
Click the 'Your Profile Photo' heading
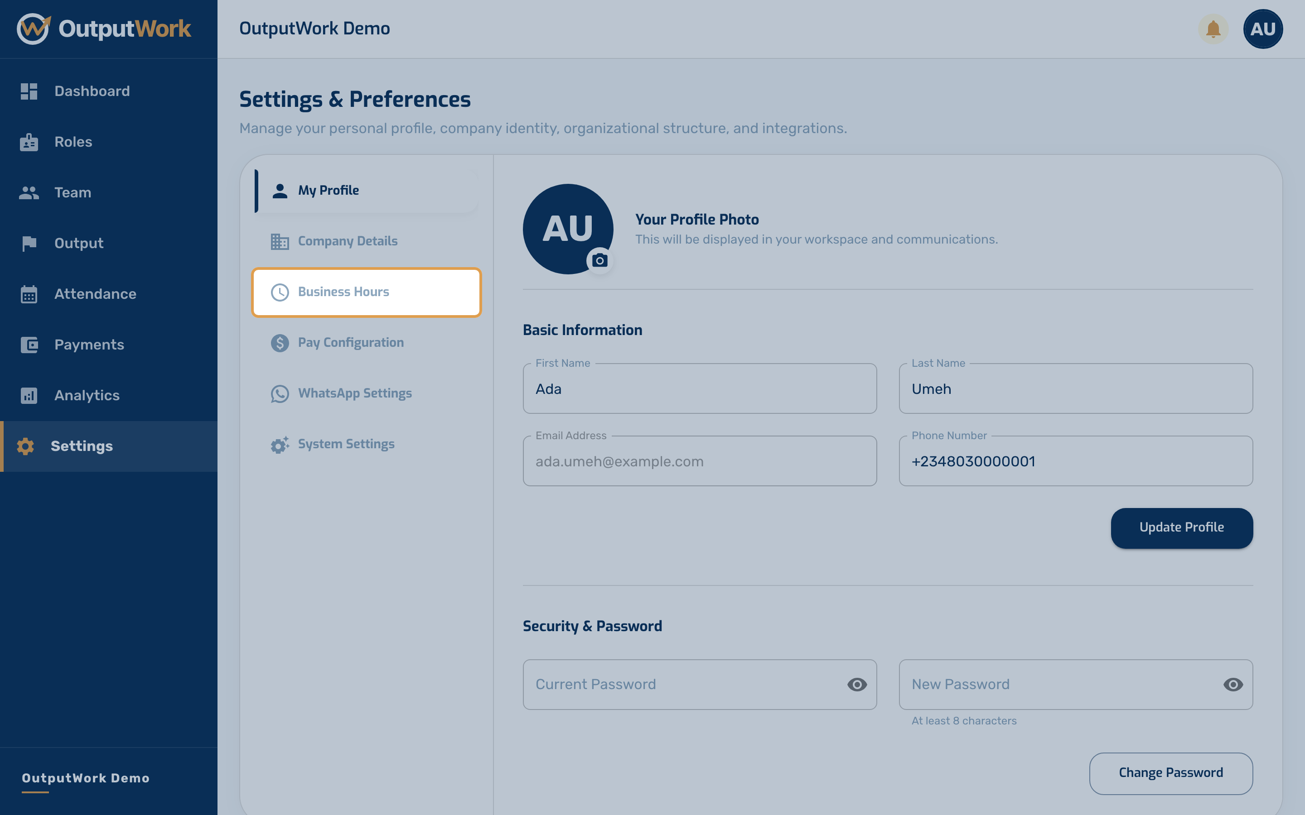[x=697, y=220]
